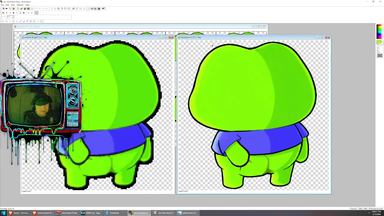The width and height of the screenshot is (384, 216).
Task: Select the Line tool
Action: (37, 21)
